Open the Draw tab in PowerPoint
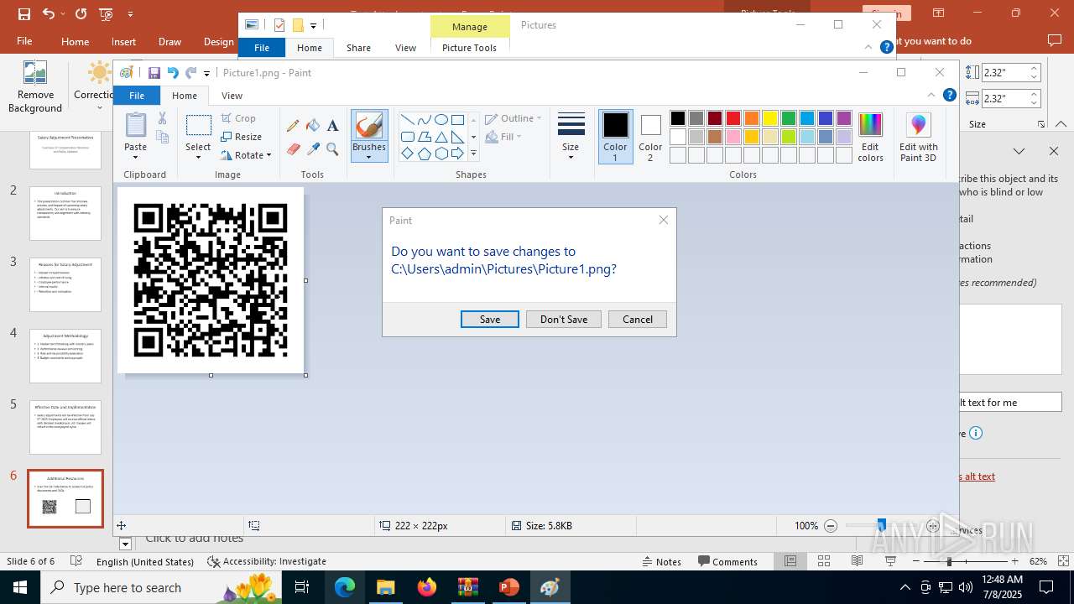 tap(169, 42)
